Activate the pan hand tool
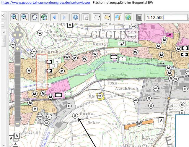 (35, 17)
